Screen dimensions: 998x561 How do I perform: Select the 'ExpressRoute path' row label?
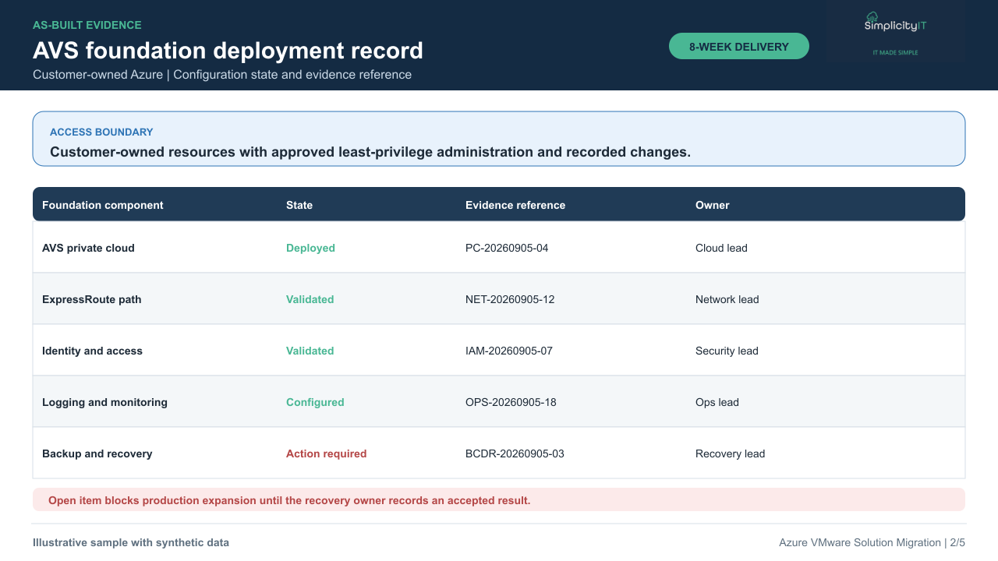[x=92, y=299]
